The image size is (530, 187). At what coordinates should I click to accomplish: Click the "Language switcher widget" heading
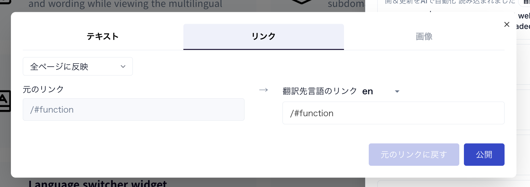point(98,184)
